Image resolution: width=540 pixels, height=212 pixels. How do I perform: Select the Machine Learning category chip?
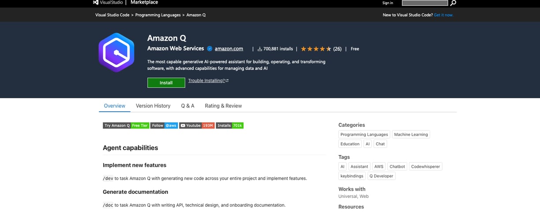[411, 134]
